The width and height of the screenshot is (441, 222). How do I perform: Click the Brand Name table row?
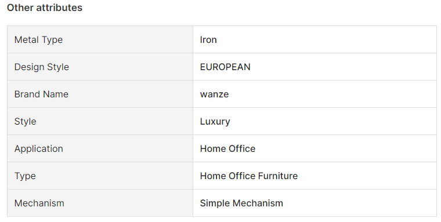[222, 94]
